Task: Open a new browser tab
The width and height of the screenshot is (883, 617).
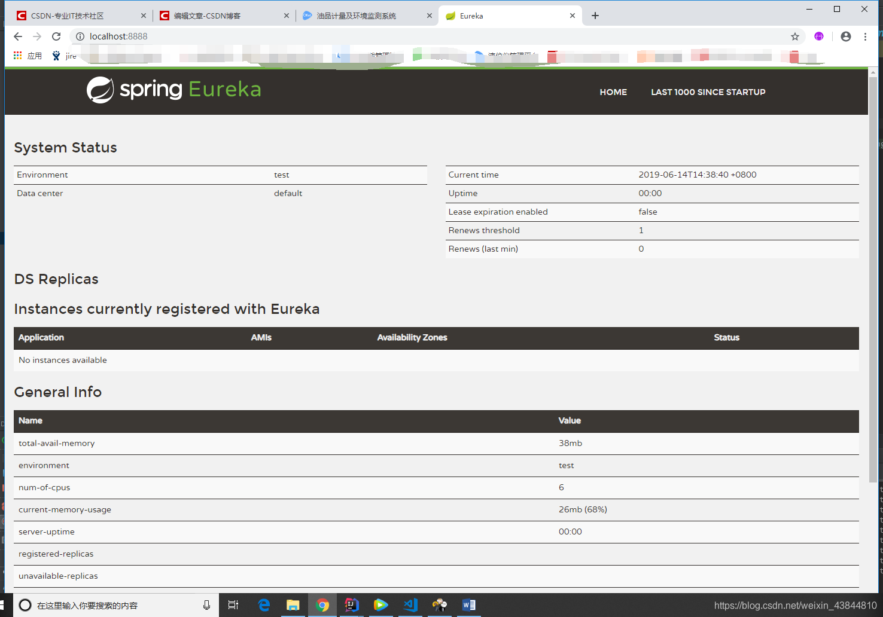Action: [595, 16]
